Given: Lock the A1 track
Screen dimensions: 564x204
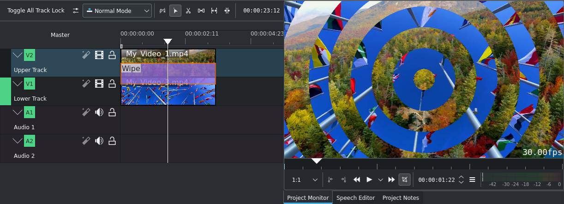Looking at the screenshot, I should point(112,112).
